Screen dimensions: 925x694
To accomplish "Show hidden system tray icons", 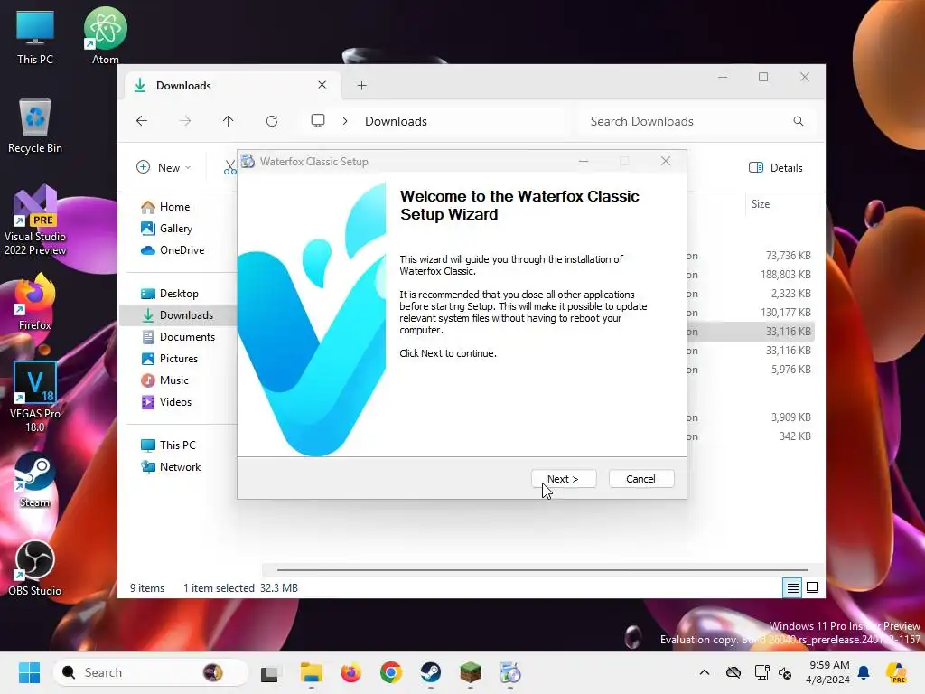I will point(705,672).
